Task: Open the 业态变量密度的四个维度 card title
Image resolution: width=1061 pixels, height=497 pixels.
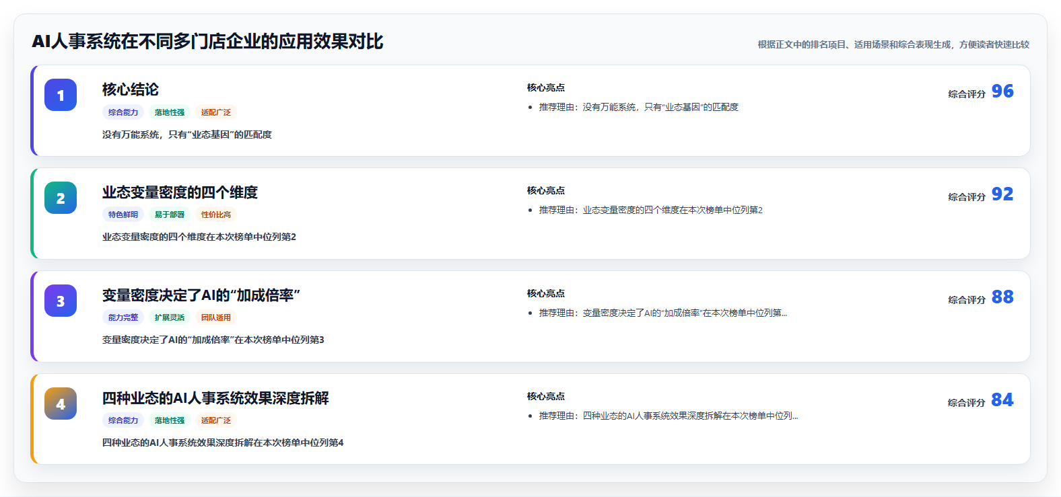Action: 180,192
